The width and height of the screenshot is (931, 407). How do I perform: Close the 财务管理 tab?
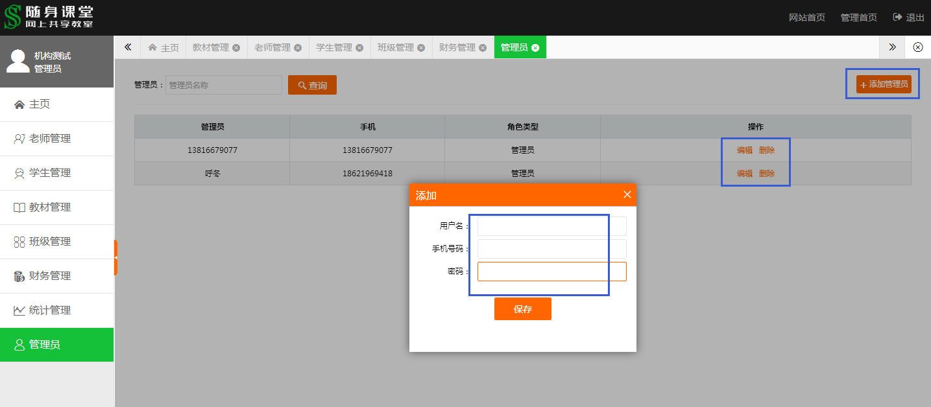(x=483, y=48)
